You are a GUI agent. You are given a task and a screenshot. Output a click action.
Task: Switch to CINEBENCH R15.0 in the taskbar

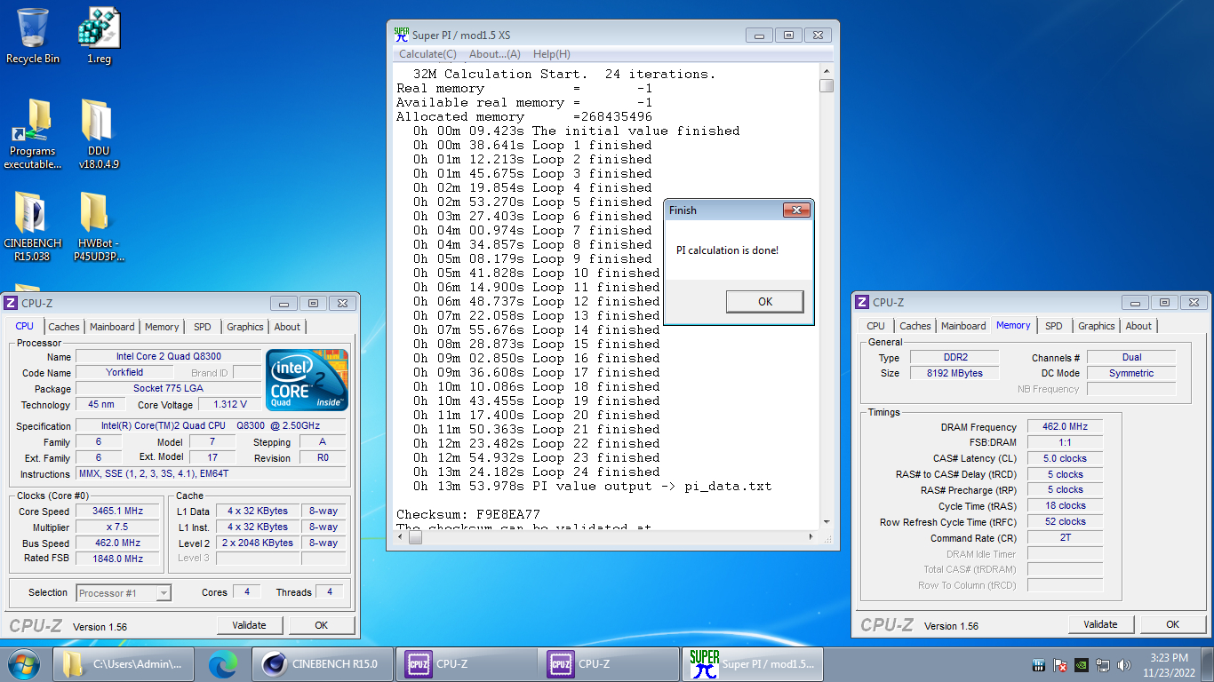click(321, 663)
